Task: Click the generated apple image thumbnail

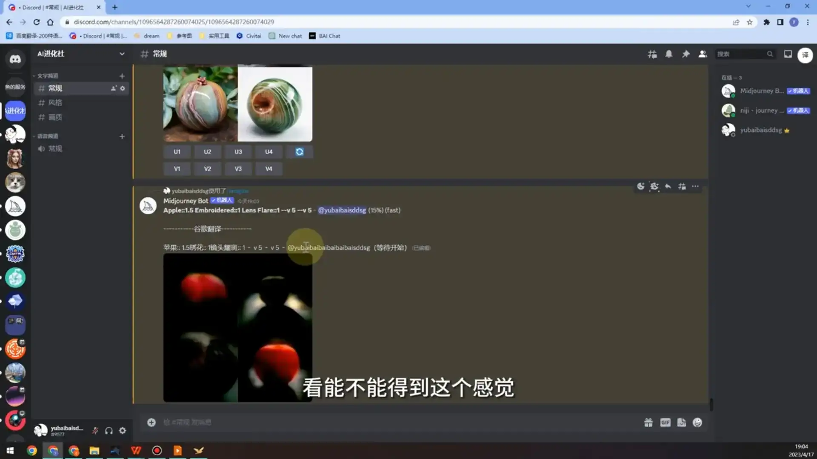Action: point(237,327)
